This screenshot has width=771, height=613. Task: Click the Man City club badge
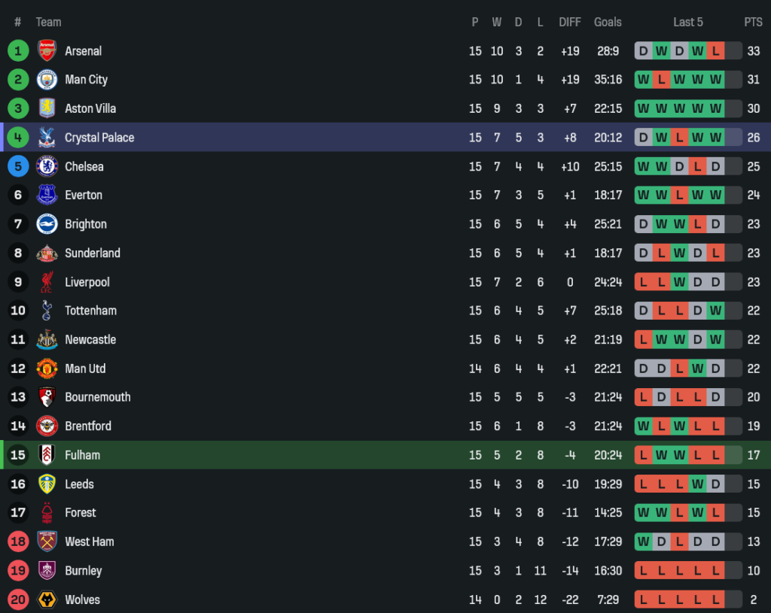point(47,80)
